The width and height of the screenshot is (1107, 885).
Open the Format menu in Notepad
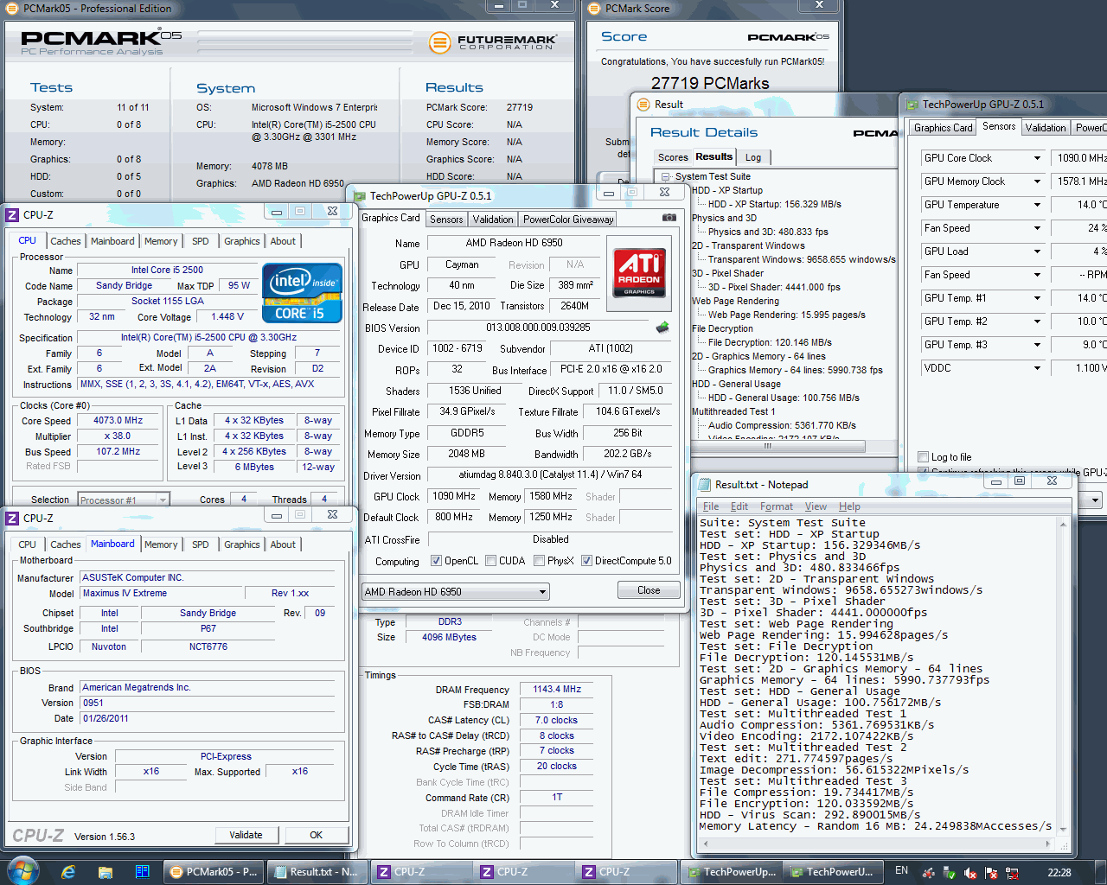[x=776, y=506]
